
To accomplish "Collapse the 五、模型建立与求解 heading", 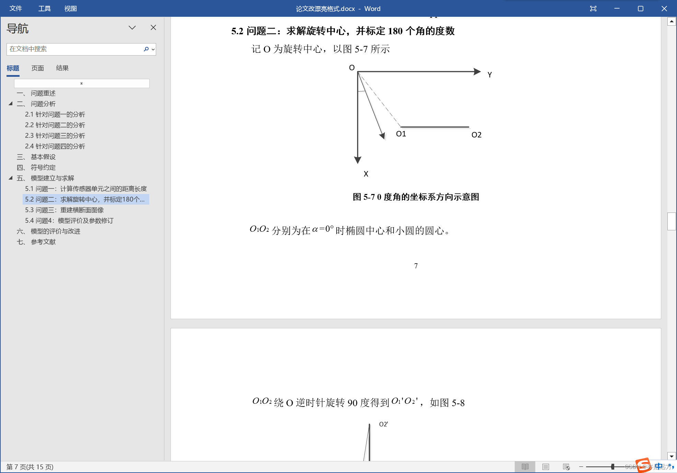I will tap(11, 178).
